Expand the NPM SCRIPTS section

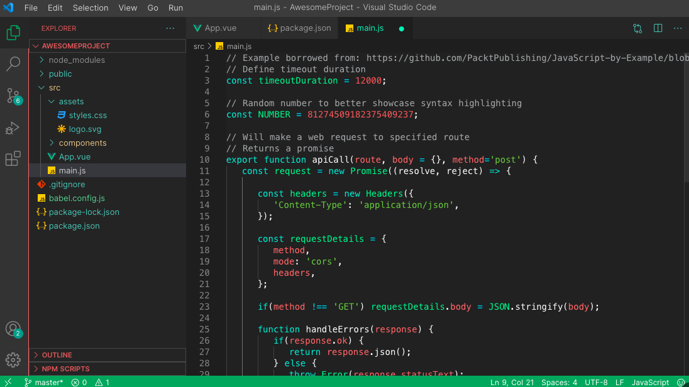click(107, 369)
